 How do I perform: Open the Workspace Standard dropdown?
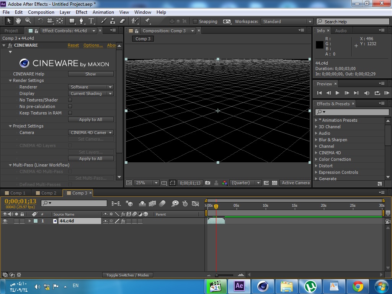click(287, 21)
